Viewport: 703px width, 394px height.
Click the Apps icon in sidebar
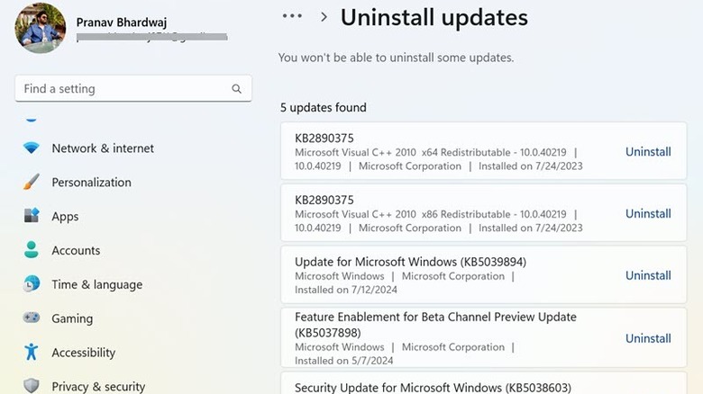(x=32, y=217)
